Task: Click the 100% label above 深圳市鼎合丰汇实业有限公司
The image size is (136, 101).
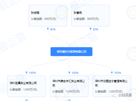Action: [x=75, y=73]
